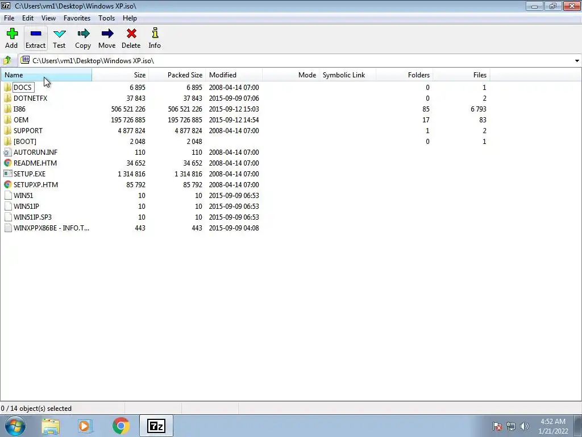Click the green Add toolbar icon

coord(12,34)
